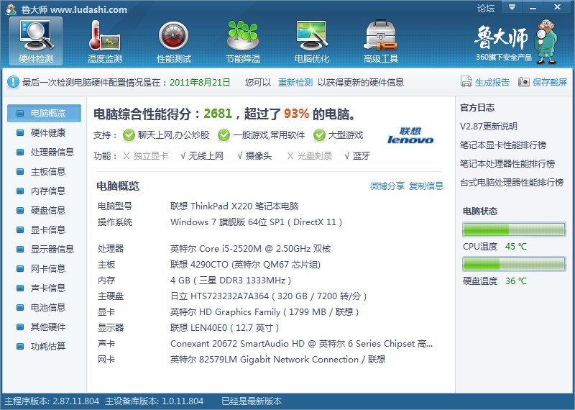This screenshot has width=575, height=410.
Task: Click the CPU温度 green progress bar
Action: click(514, 229)
